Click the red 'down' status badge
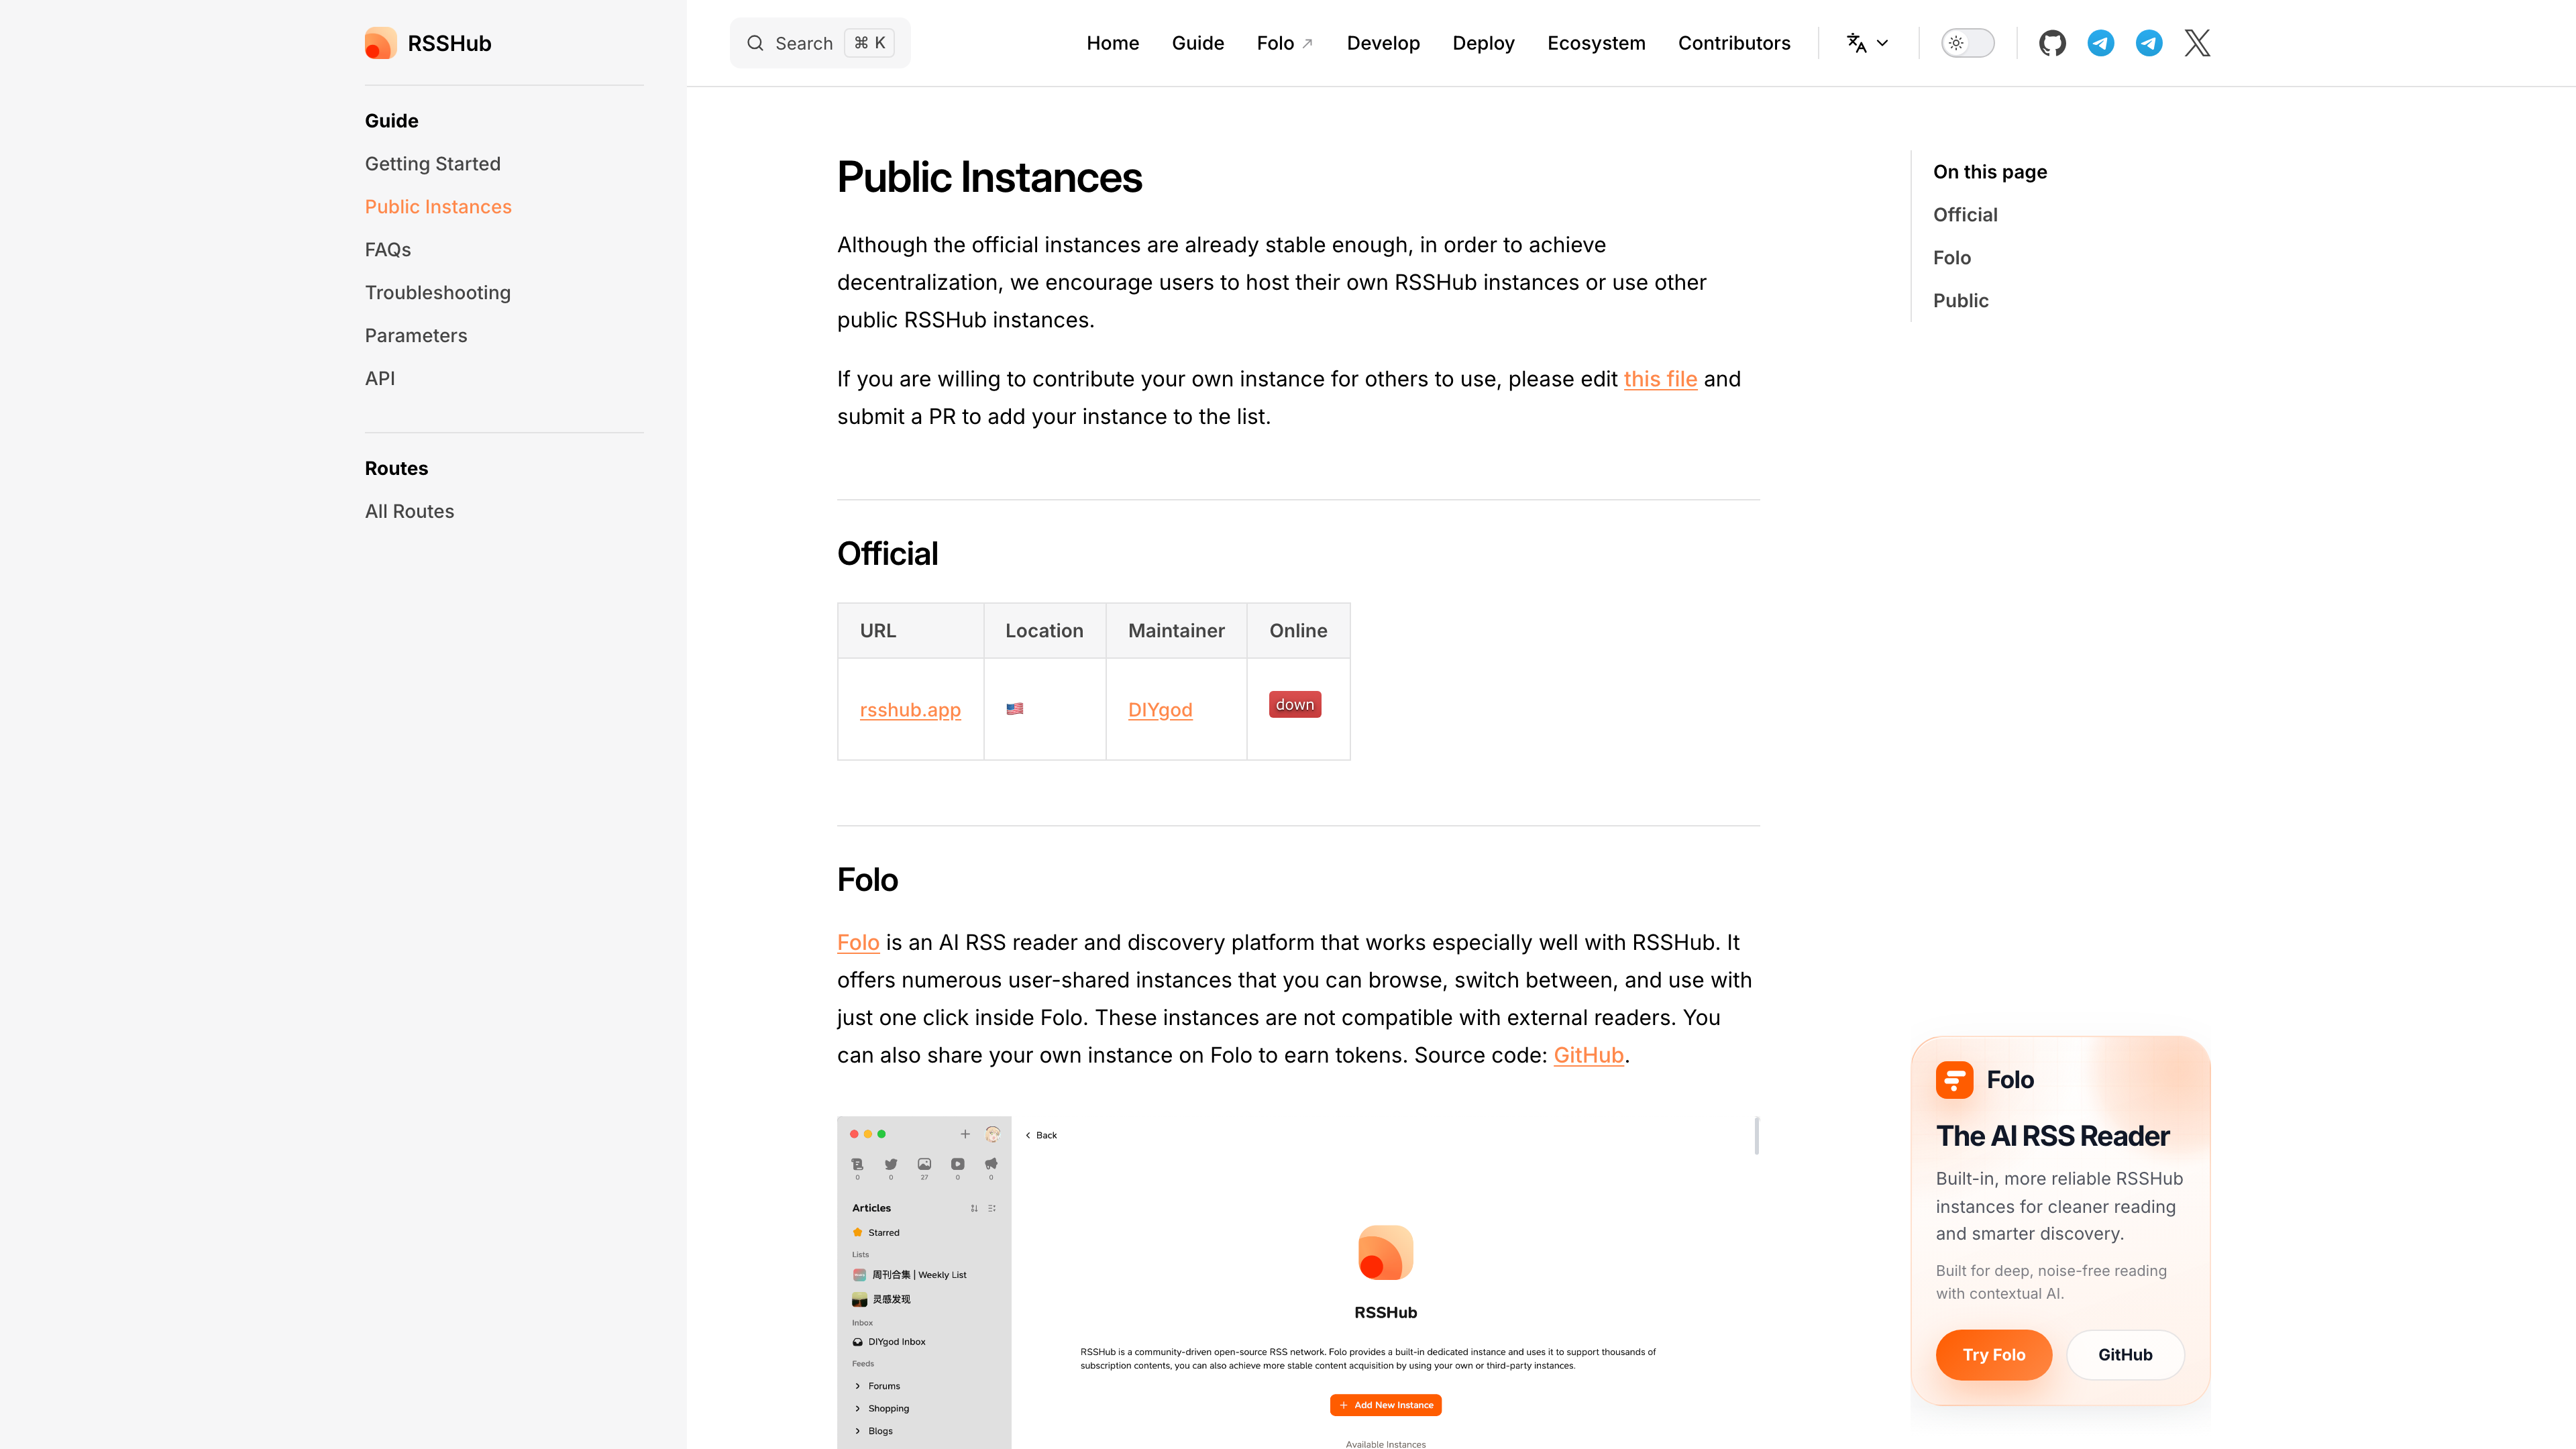The width and height of the screenshot is (2576, 1449). click(1294, 704)
